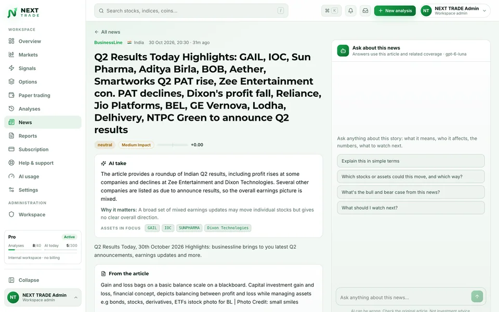The width and height of the screenshot is (499, 312).
Task: Open the command palette ⌘K button
Action: coord(331,11)
